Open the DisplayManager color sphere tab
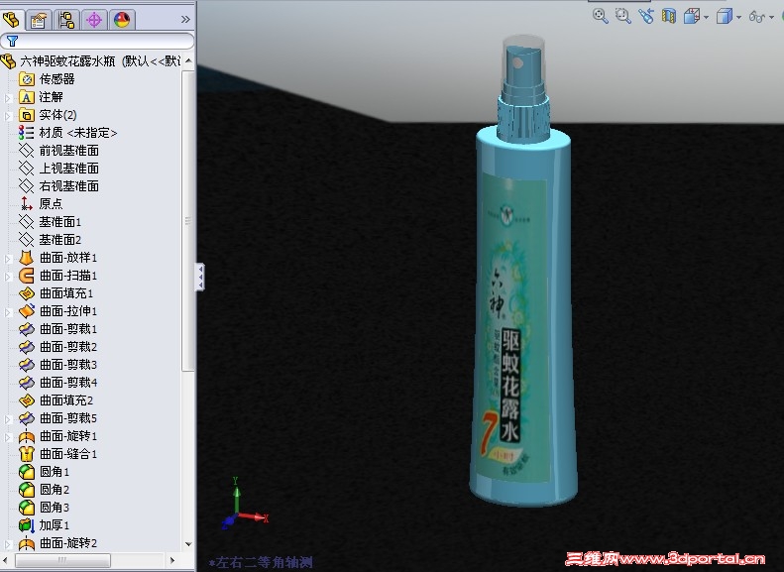The width and height of the screenshot is (784, 572). click(122, 20)
